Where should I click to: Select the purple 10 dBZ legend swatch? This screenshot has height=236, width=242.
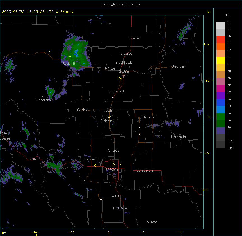(x=221, y=131)
